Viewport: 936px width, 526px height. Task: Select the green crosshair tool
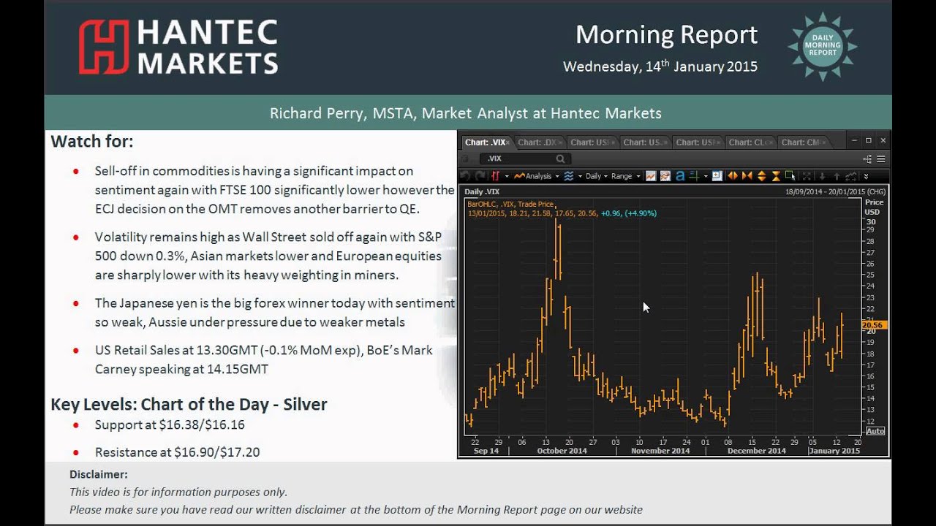pos(694,176)
